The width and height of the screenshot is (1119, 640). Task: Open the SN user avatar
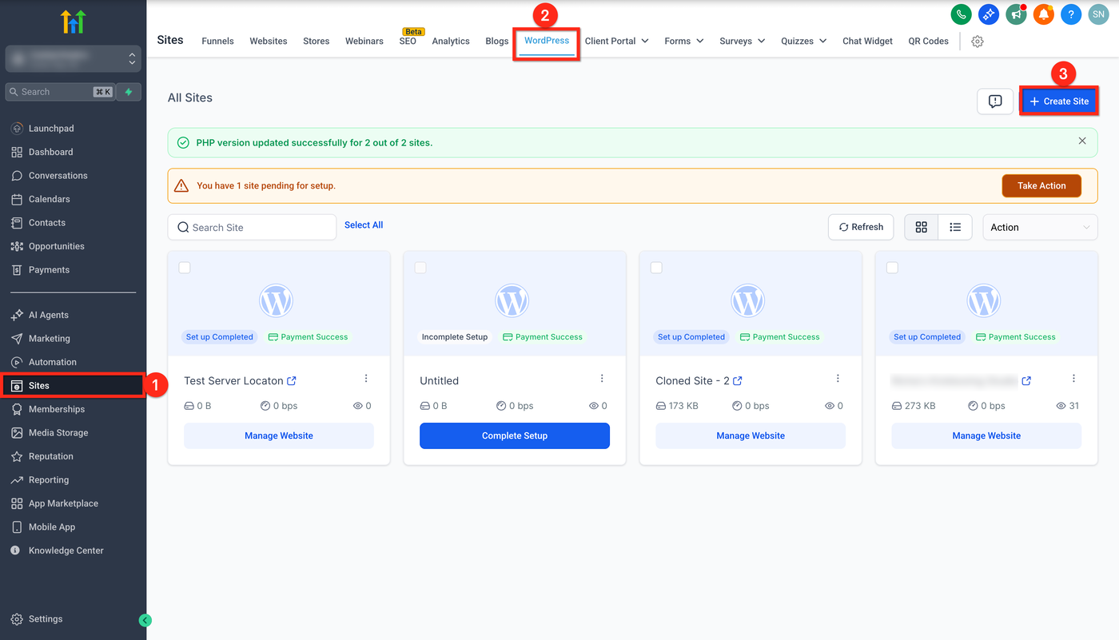(x=1099, y=14)
